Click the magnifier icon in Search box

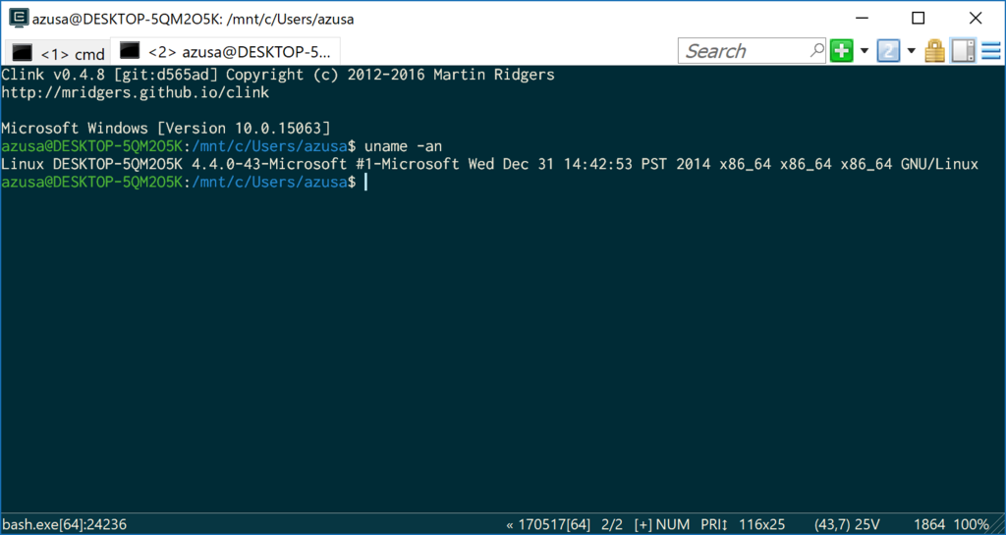point(816,50)
